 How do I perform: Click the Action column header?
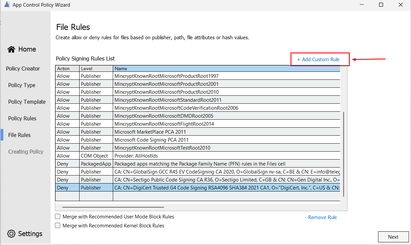click(x=67, y=68)
